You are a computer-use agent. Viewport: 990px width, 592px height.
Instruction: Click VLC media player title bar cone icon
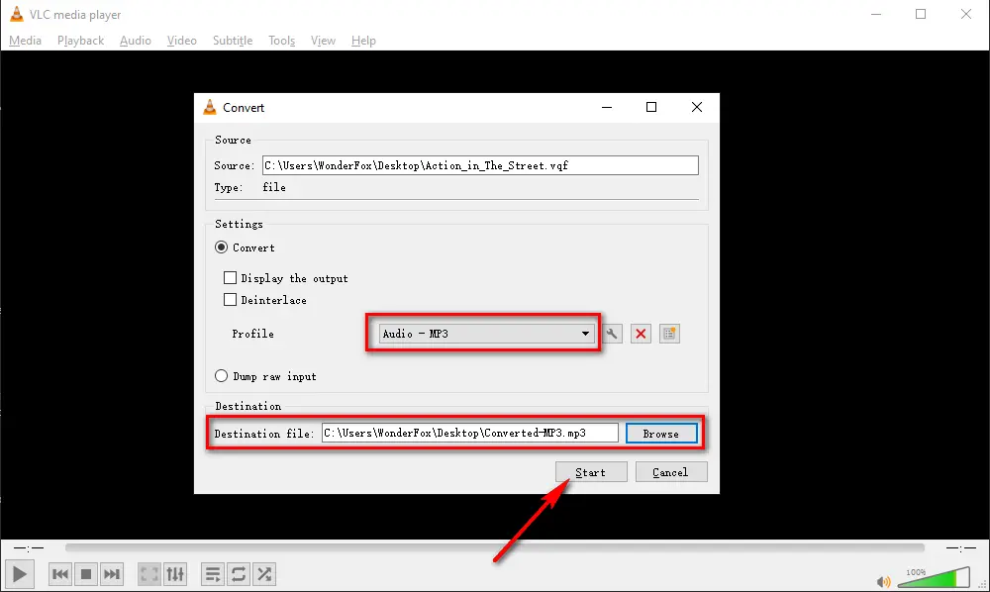pos(17,13)
